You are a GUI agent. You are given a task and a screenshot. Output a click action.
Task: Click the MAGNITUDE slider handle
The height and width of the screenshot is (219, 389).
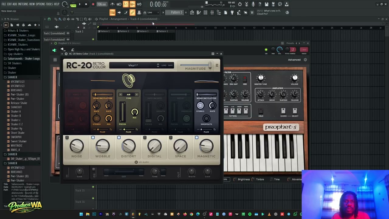click(x=210, y=65)
